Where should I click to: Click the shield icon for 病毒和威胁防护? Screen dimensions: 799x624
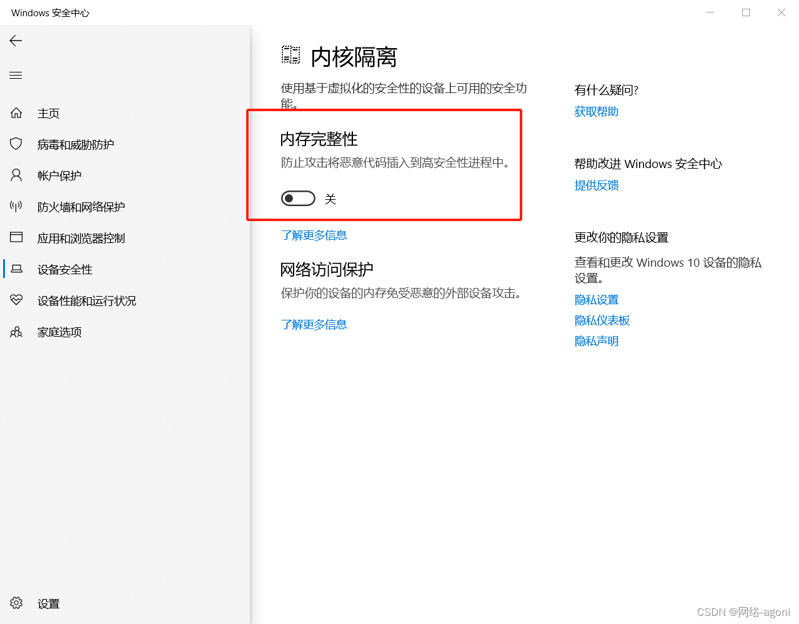(16, 144)
